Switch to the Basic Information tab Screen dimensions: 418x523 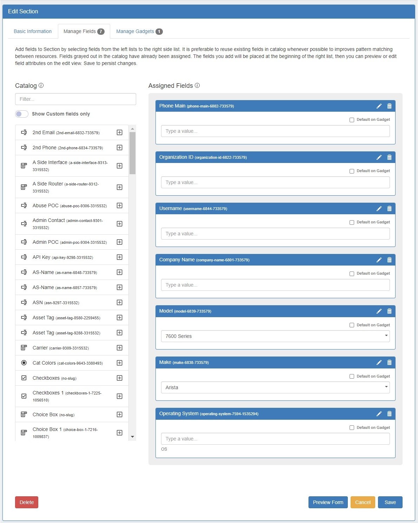click(x=33, y=31)
